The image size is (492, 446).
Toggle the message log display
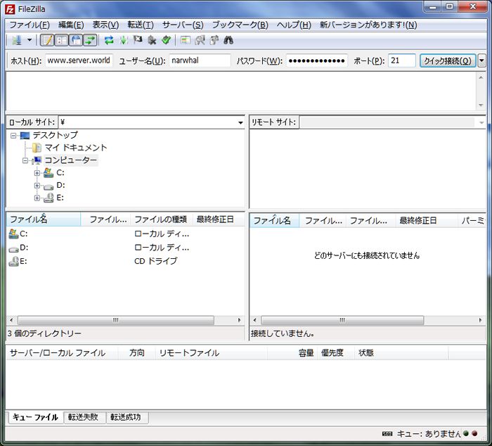[47, 40]
